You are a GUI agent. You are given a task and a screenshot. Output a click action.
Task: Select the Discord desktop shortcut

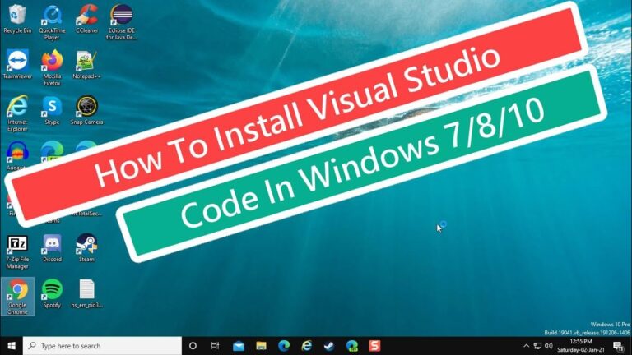(52, 248)
